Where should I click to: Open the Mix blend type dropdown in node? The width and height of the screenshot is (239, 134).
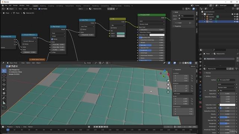[118, 25]
